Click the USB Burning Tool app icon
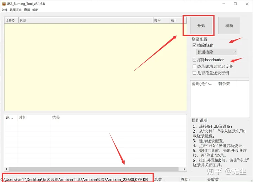 pos(4,4)
